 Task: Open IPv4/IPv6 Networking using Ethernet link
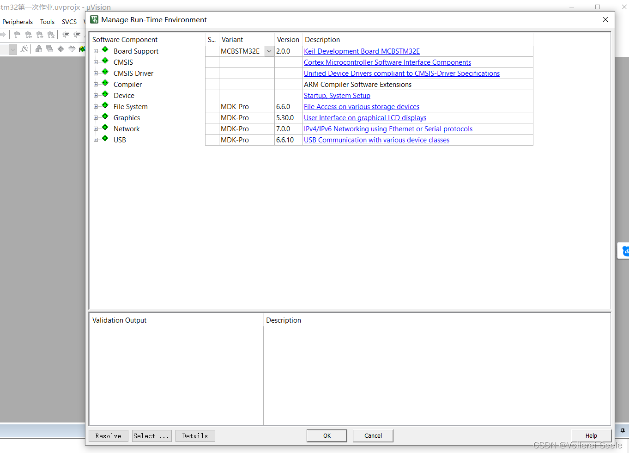pos(388,129)
